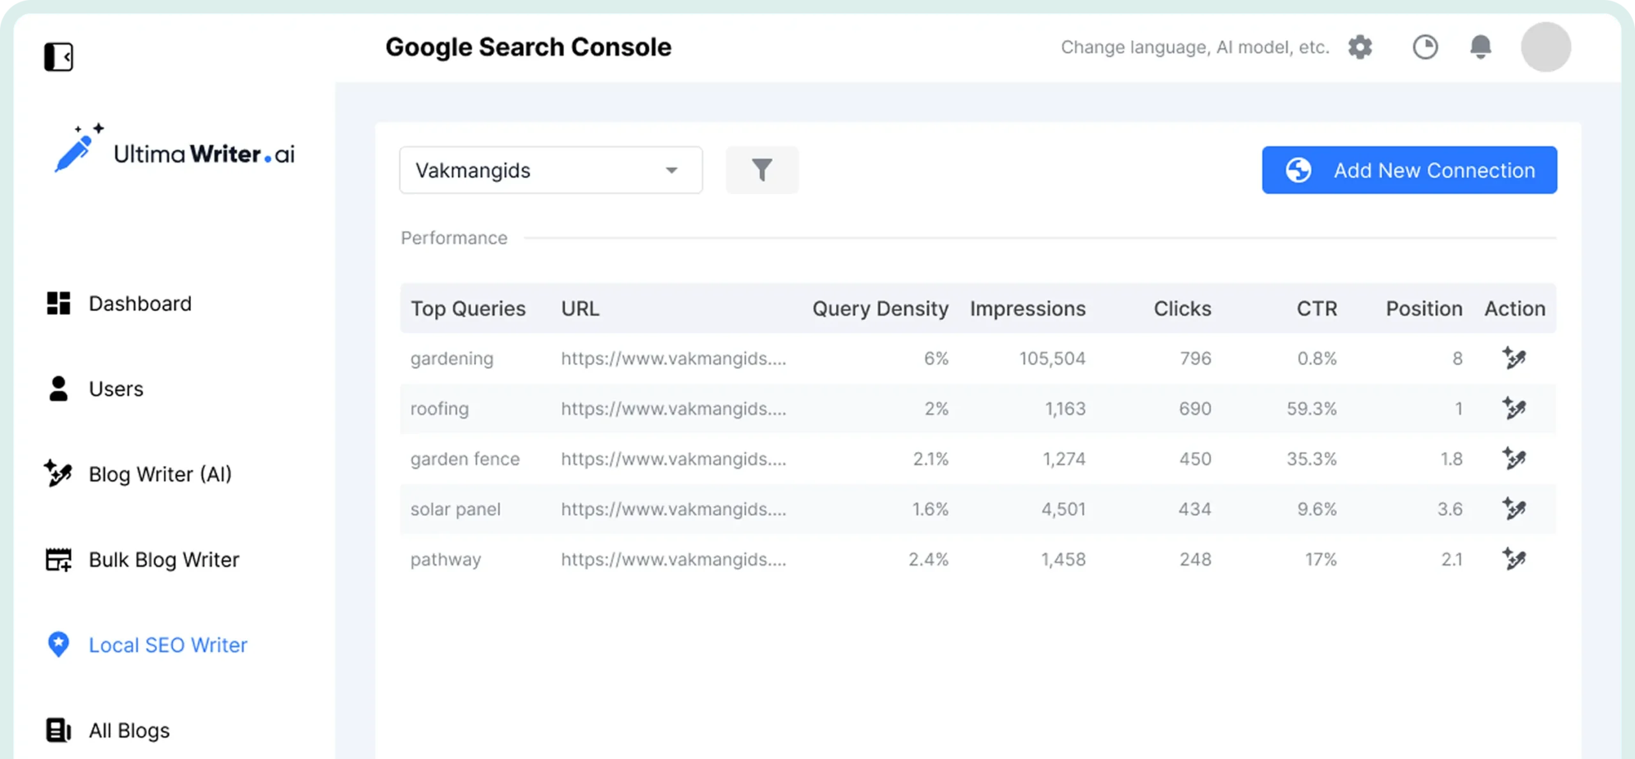The height and width of the screenshot is (759, 1635).
Task: Click the 2.4% query density value
Action: point(929,559)
